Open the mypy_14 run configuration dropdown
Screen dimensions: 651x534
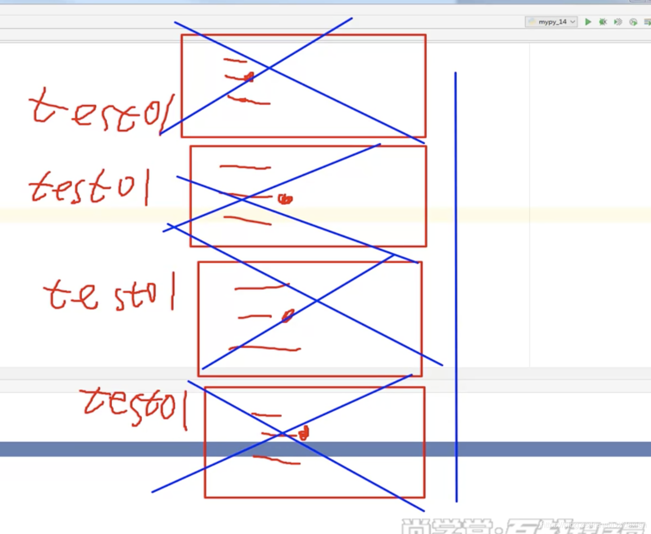[x=551, y=22]
